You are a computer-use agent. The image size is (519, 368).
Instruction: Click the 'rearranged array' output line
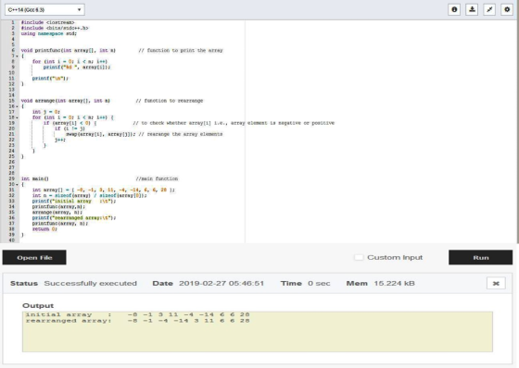pos(137,321)
